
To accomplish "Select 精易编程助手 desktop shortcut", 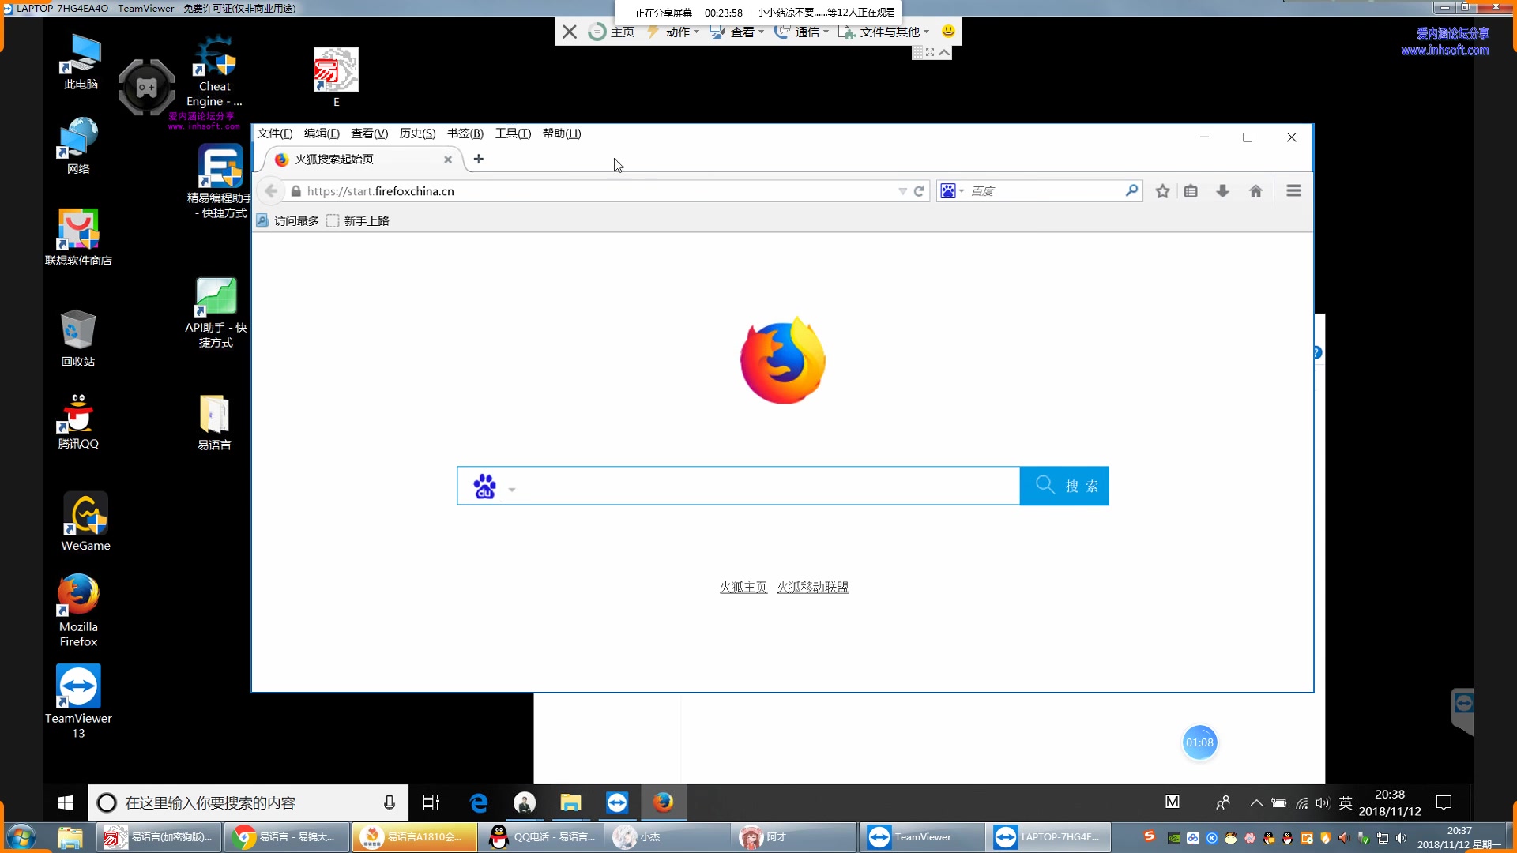I will (220, 182).
